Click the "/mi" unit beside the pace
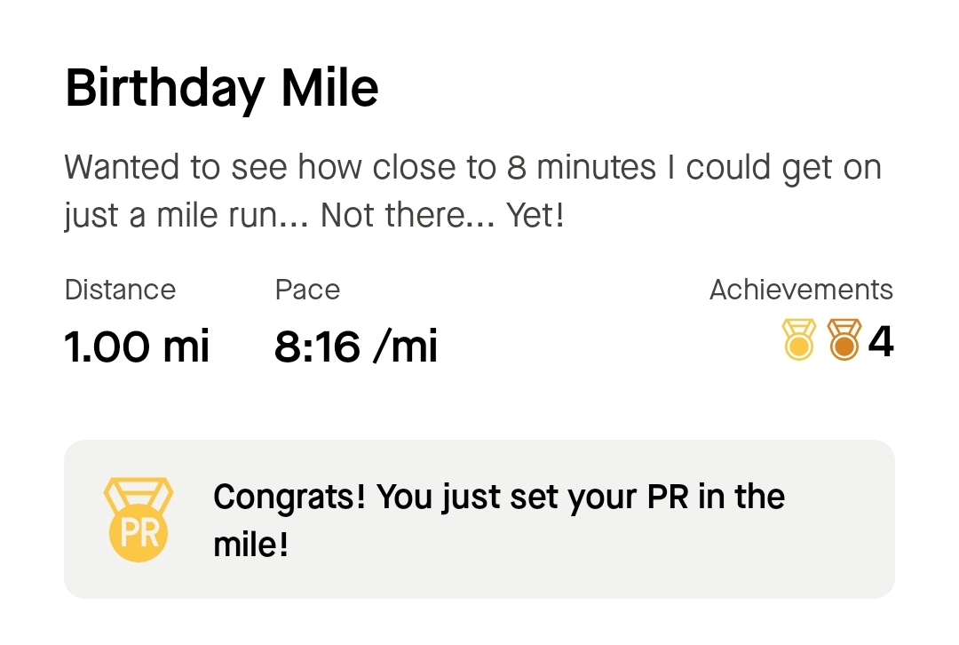The height and width of the screenshot is (645, 959). point(405,346)
